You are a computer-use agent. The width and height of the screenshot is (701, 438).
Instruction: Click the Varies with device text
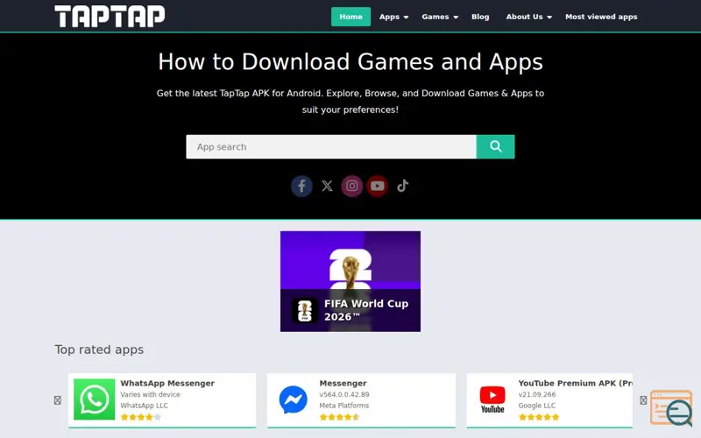(150, 394)
